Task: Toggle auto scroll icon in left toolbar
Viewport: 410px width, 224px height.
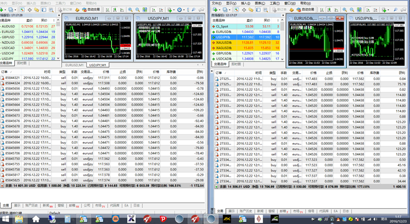Action: click(x=154, y=10)
